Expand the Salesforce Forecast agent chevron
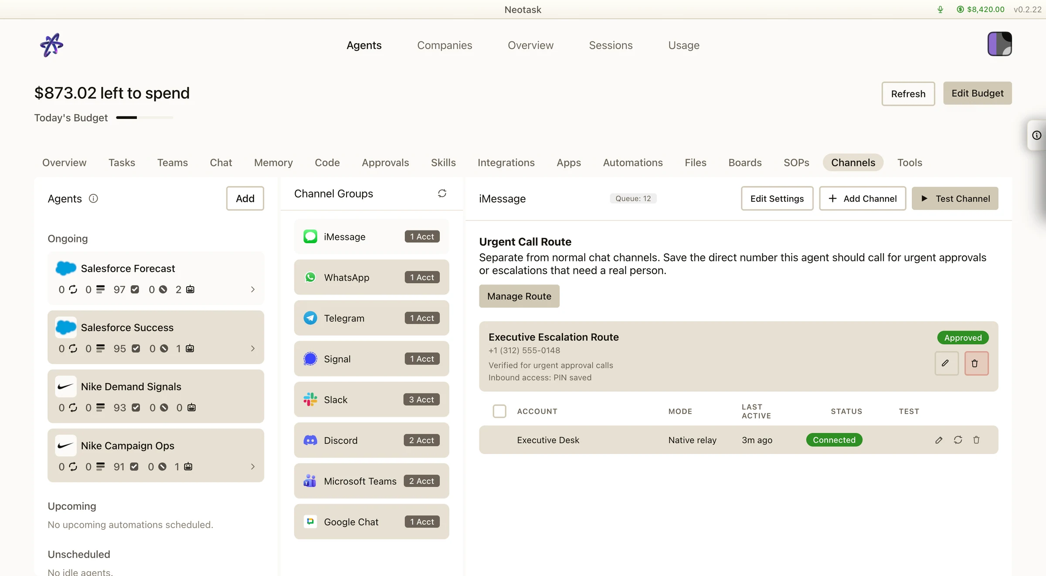1046x576 pixels. pos(253,290)
